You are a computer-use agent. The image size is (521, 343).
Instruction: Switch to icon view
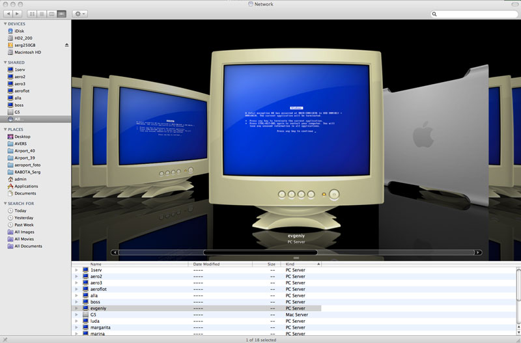tap(32, 14)
